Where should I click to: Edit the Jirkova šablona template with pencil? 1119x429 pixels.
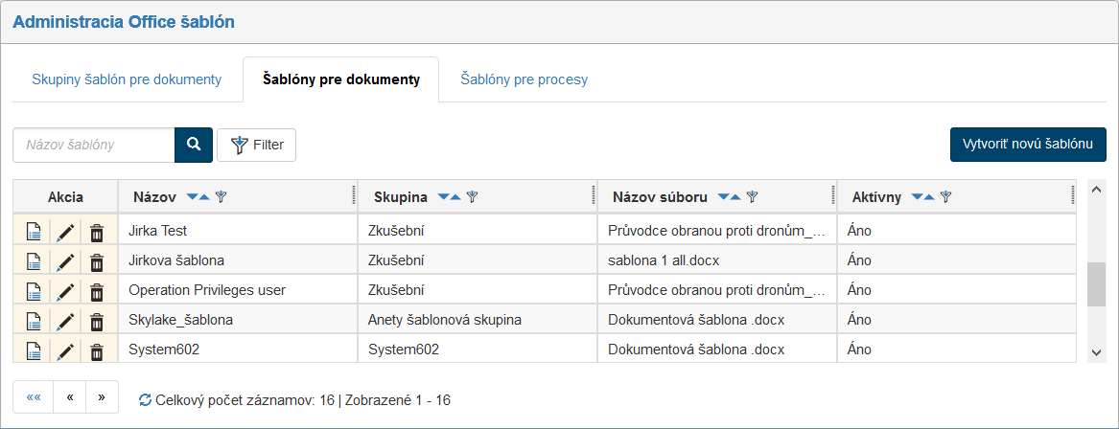click(65, 261)
